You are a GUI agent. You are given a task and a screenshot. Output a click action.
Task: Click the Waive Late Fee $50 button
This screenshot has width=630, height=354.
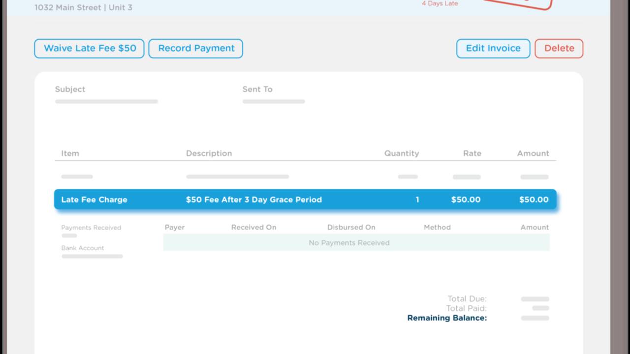[89, 48]
